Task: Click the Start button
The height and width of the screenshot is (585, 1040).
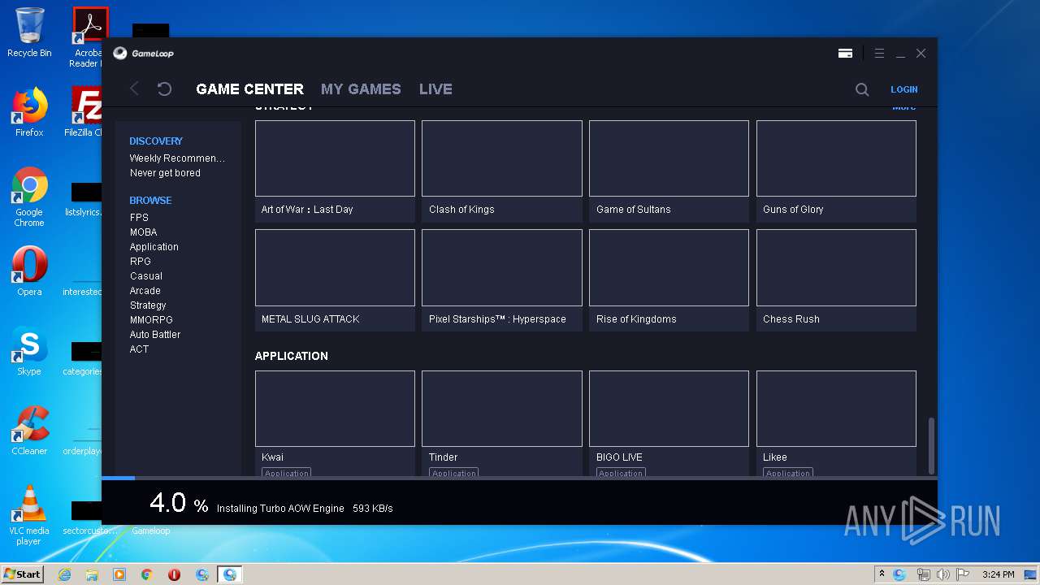Action: point(23,574)
